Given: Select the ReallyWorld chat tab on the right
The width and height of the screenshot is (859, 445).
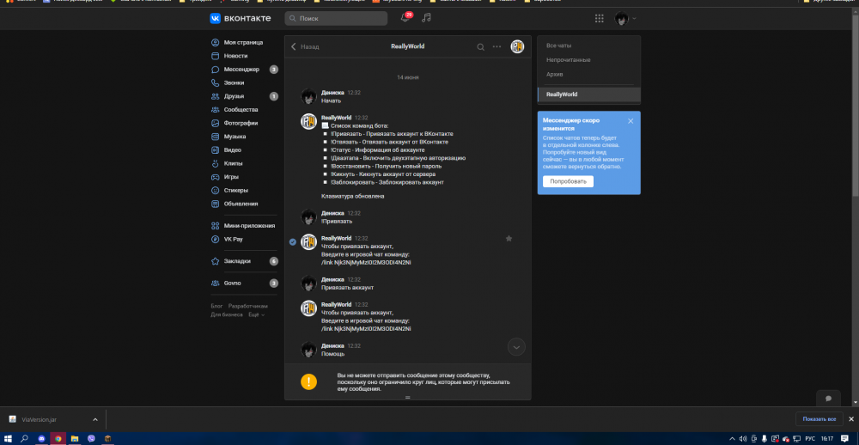Looking at the screenshot, I should 589,94.
